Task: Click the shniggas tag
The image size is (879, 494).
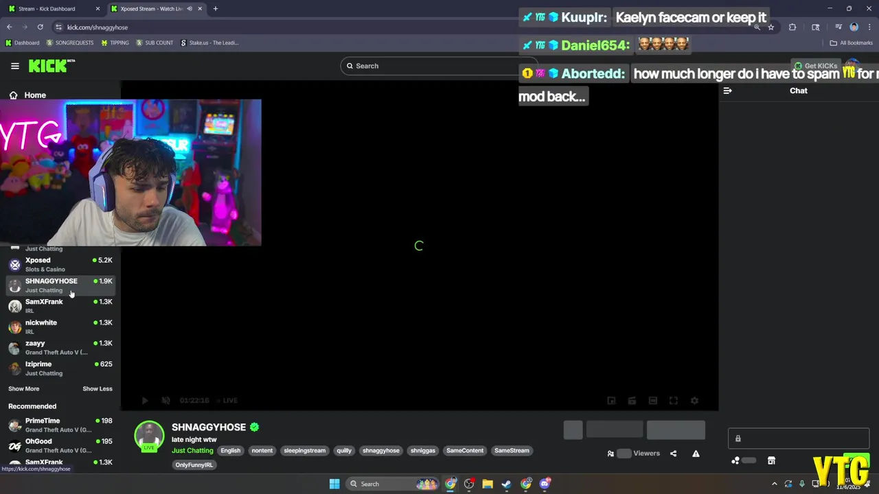Action: coord(423,451)
